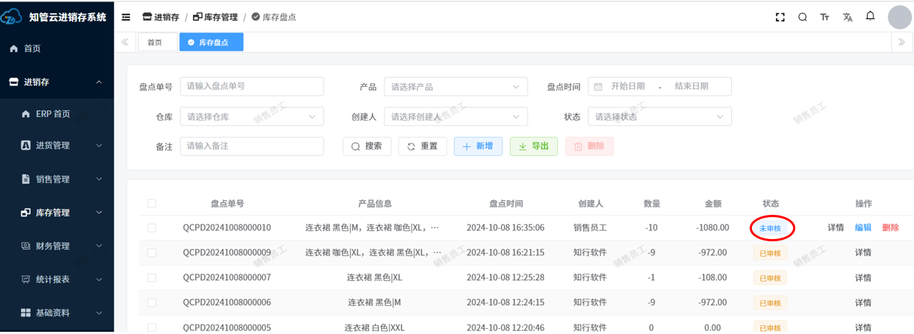Enter fullscreen mode via header icon
This screenshot has height=334, width=914.
[780, 17]
